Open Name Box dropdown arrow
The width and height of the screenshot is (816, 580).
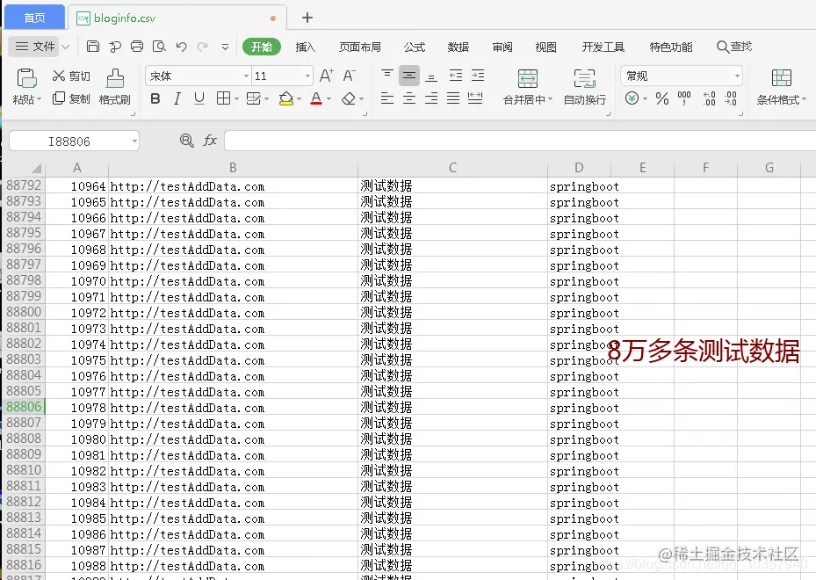click(134, 141)
